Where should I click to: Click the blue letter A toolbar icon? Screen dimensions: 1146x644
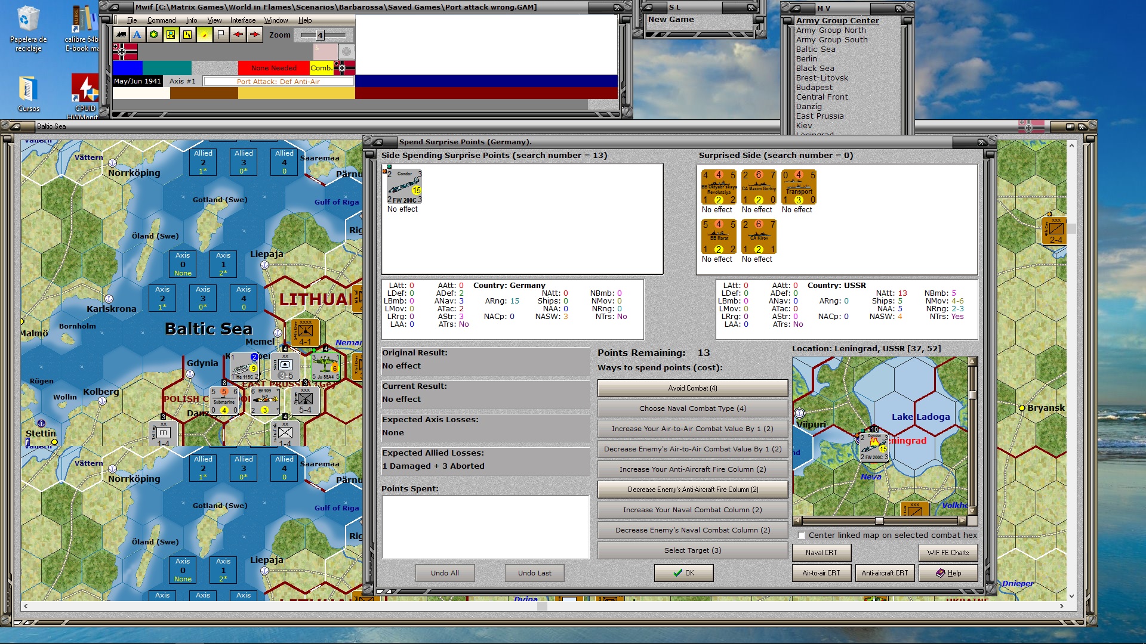click(137, 35)
